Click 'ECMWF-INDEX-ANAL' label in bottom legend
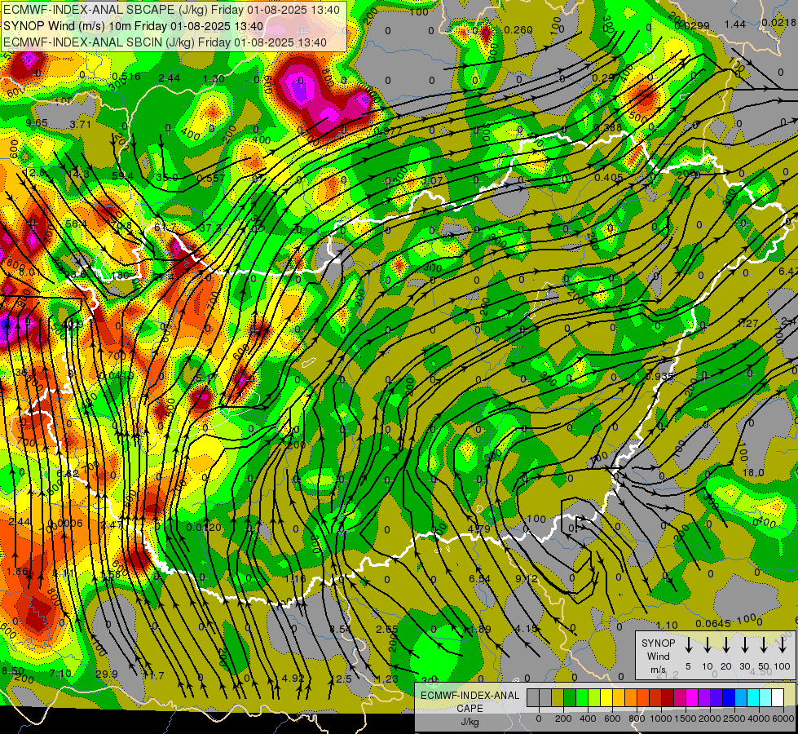This screenshot has height=734, width=798. point(470,696)
